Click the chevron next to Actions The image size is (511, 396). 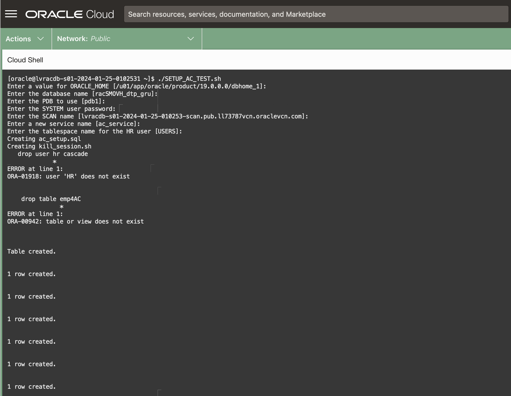click(40, 39)
